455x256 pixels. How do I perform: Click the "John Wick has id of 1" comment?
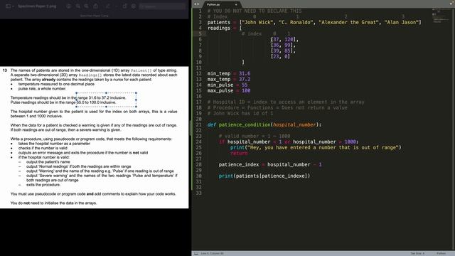click(240, 114)
